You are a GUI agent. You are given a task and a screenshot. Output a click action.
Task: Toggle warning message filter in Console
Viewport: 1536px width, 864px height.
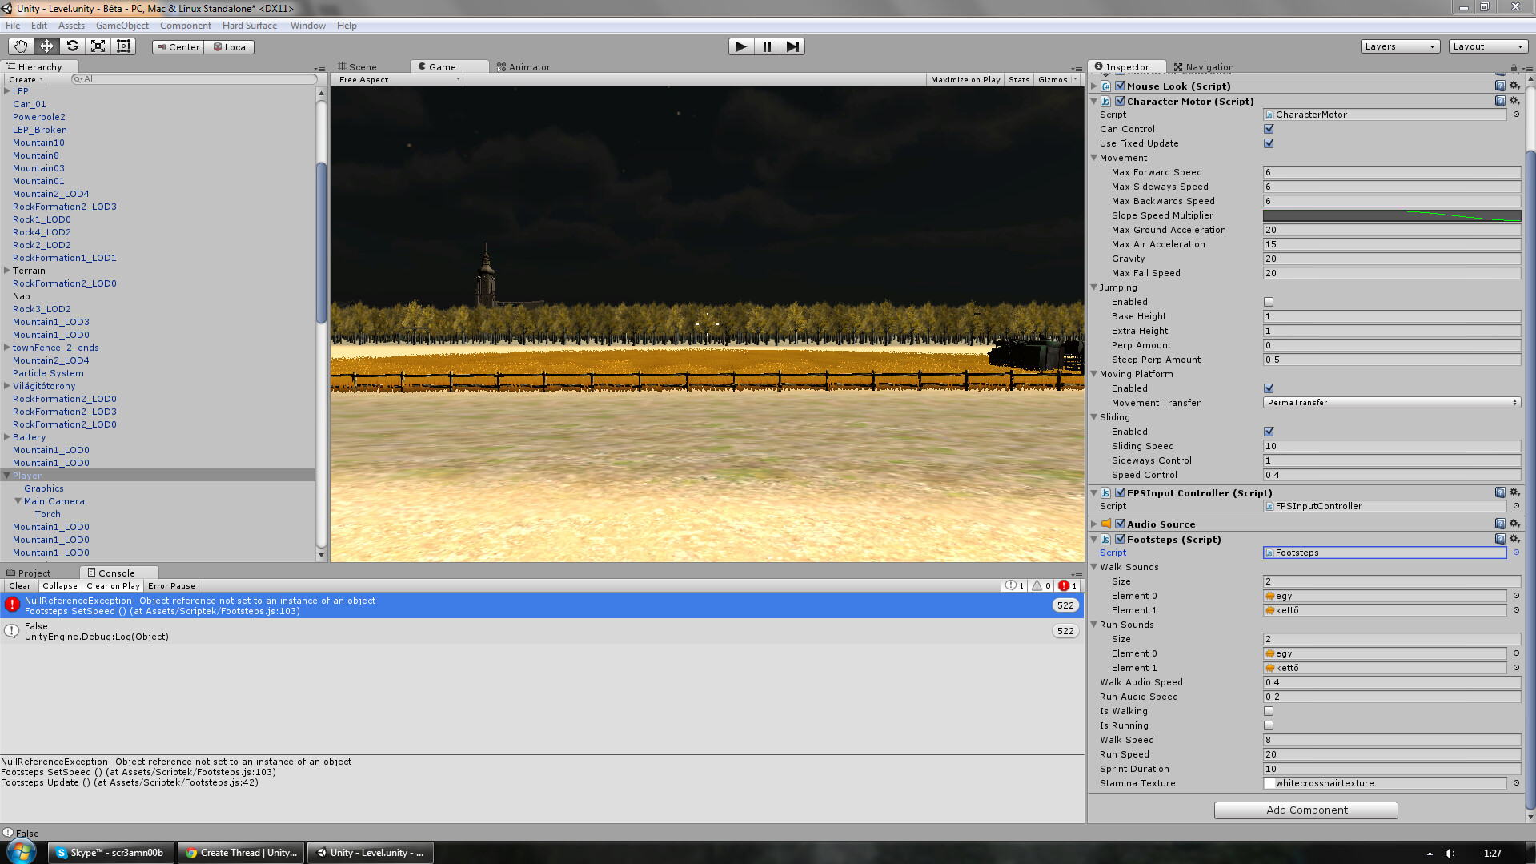[x=1041, y=585]
